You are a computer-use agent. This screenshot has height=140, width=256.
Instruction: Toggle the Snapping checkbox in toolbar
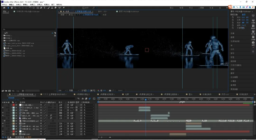(x=84, y=8)
